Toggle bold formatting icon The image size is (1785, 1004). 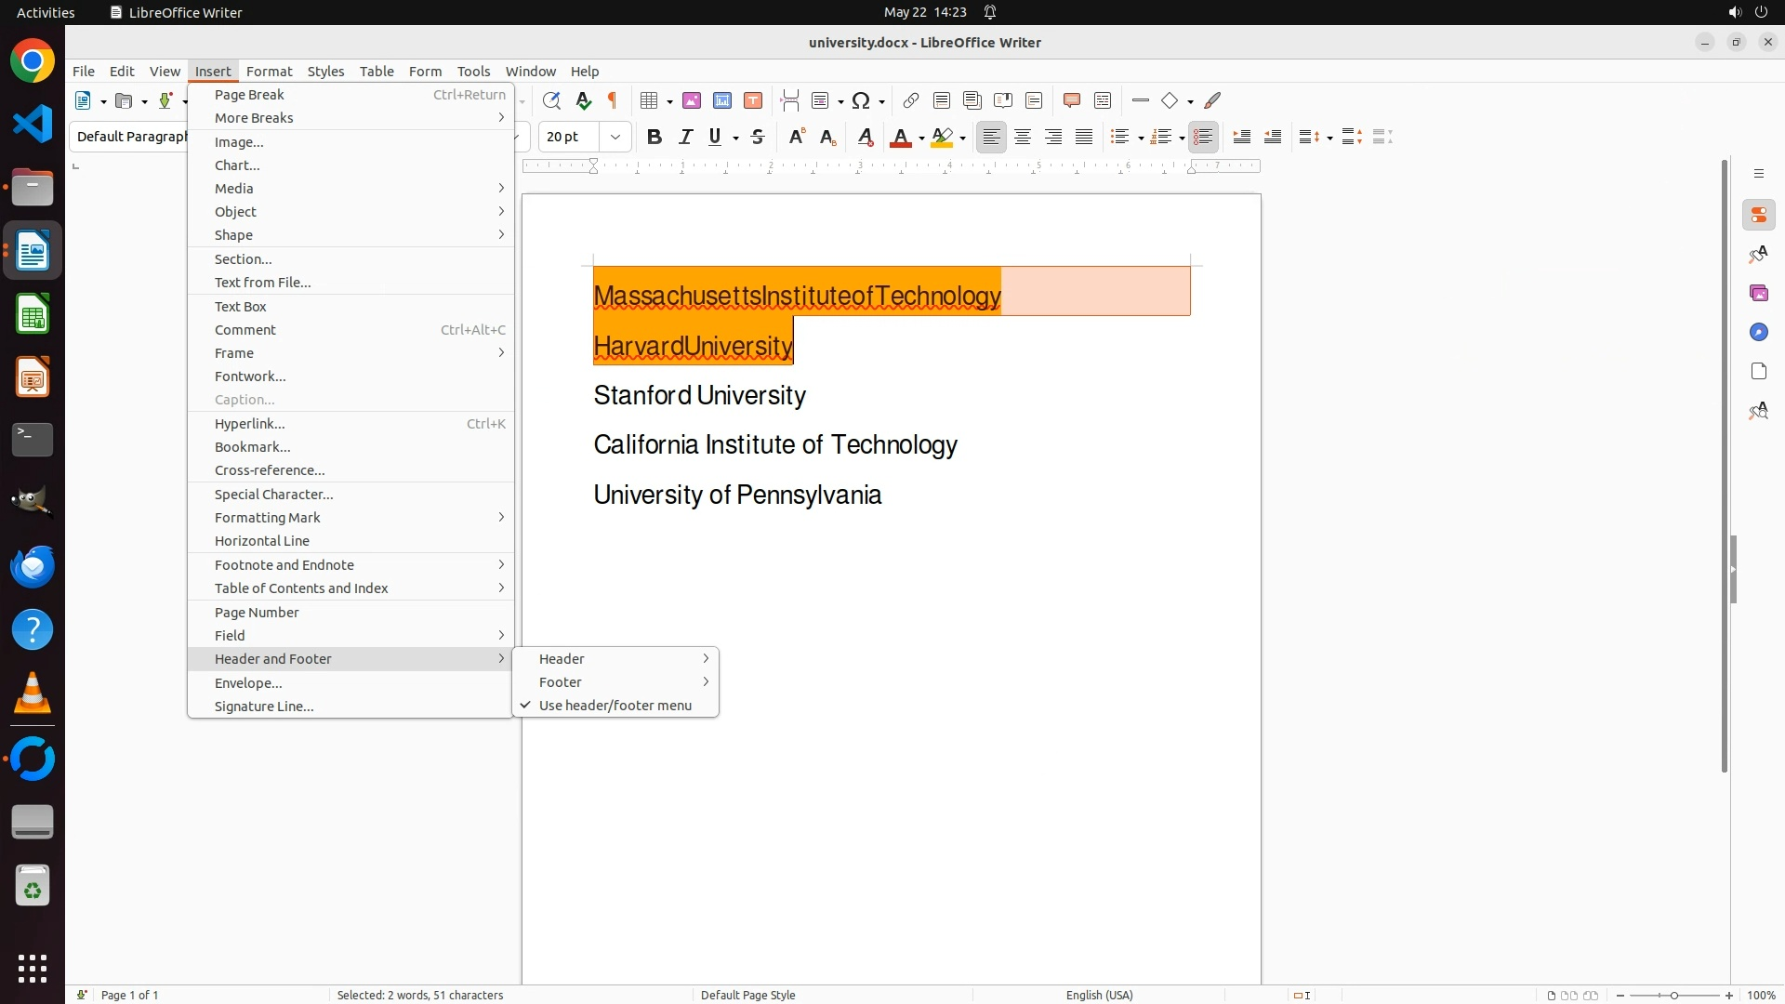[x=654, y=138]
